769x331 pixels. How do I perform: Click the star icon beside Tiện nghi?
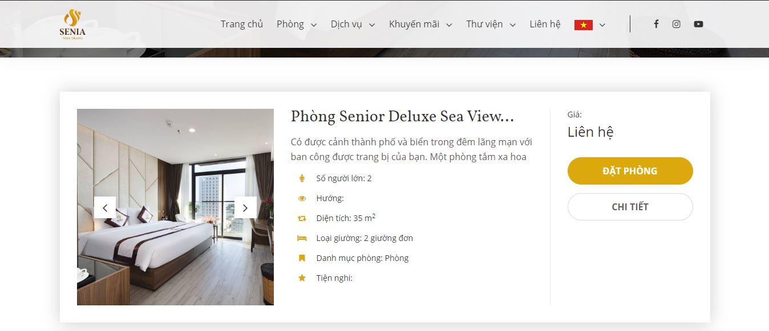(302, 278)
